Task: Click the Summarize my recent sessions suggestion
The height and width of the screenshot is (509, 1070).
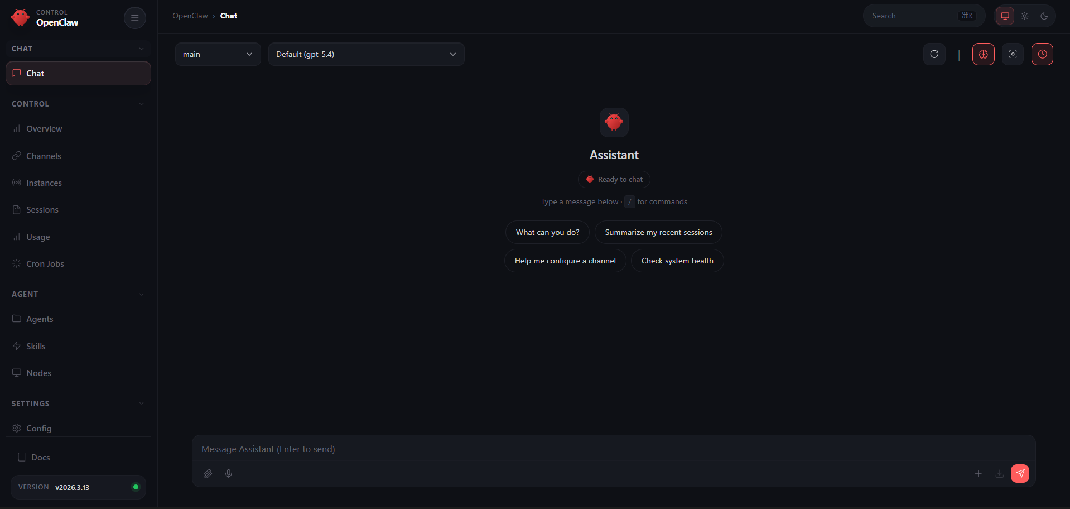Action: click(x=658, y=232)
